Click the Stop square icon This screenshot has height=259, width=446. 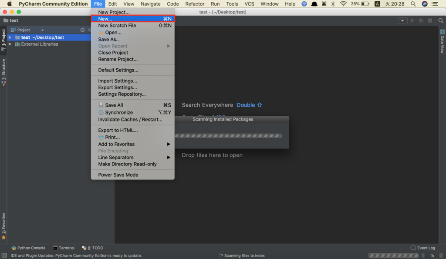pyautogui.click(x=430, y=20)
